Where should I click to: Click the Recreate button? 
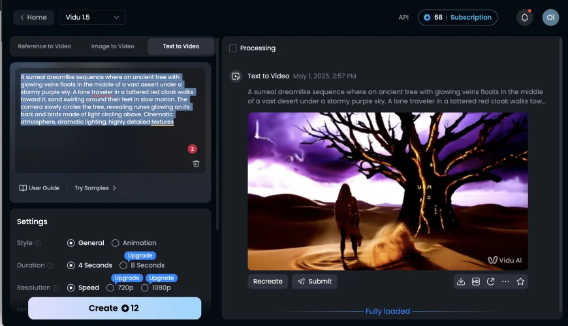[268, 282]
